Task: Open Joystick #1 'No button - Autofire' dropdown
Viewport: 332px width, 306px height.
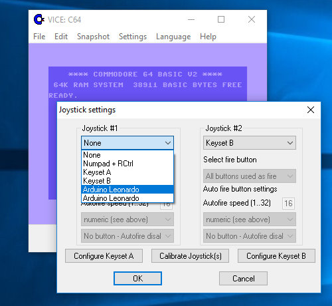Action: point(127,236)
